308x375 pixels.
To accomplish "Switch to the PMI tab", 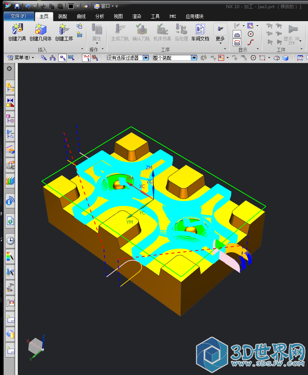I will pyautogui.click(x=173, y=16).
